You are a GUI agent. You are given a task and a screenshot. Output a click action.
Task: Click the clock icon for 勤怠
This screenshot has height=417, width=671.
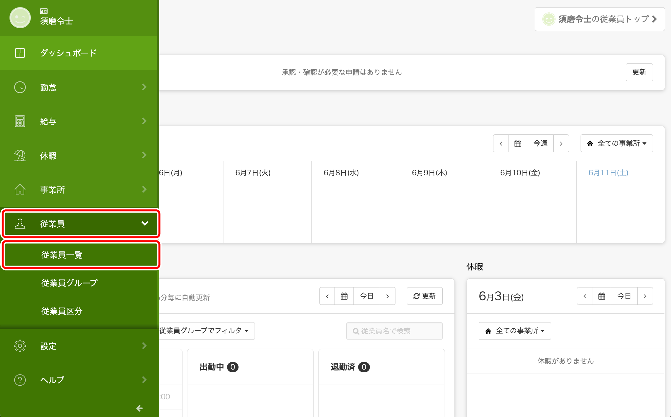coord(20,87)
